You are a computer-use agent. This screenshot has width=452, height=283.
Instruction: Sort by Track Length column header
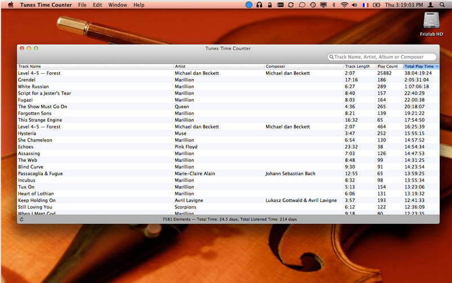[x=360, y=67]
